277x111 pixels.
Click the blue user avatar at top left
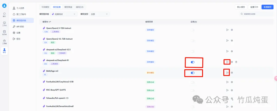tap(4, 5)
